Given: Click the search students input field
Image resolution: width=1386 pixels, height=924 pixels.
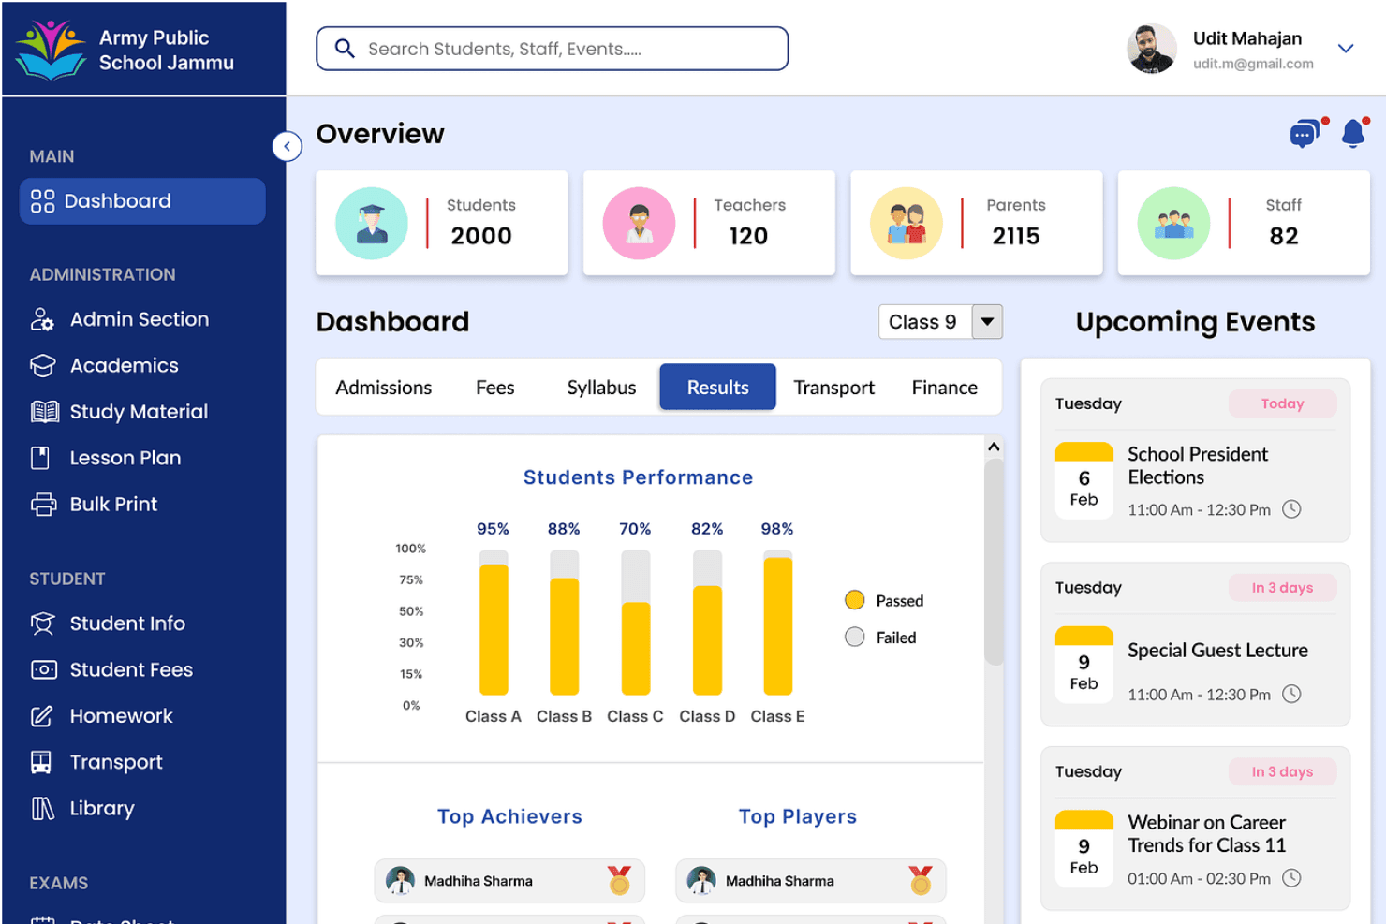Looking at the screenshot, I should pyautogui.click(x=553, y=49).
